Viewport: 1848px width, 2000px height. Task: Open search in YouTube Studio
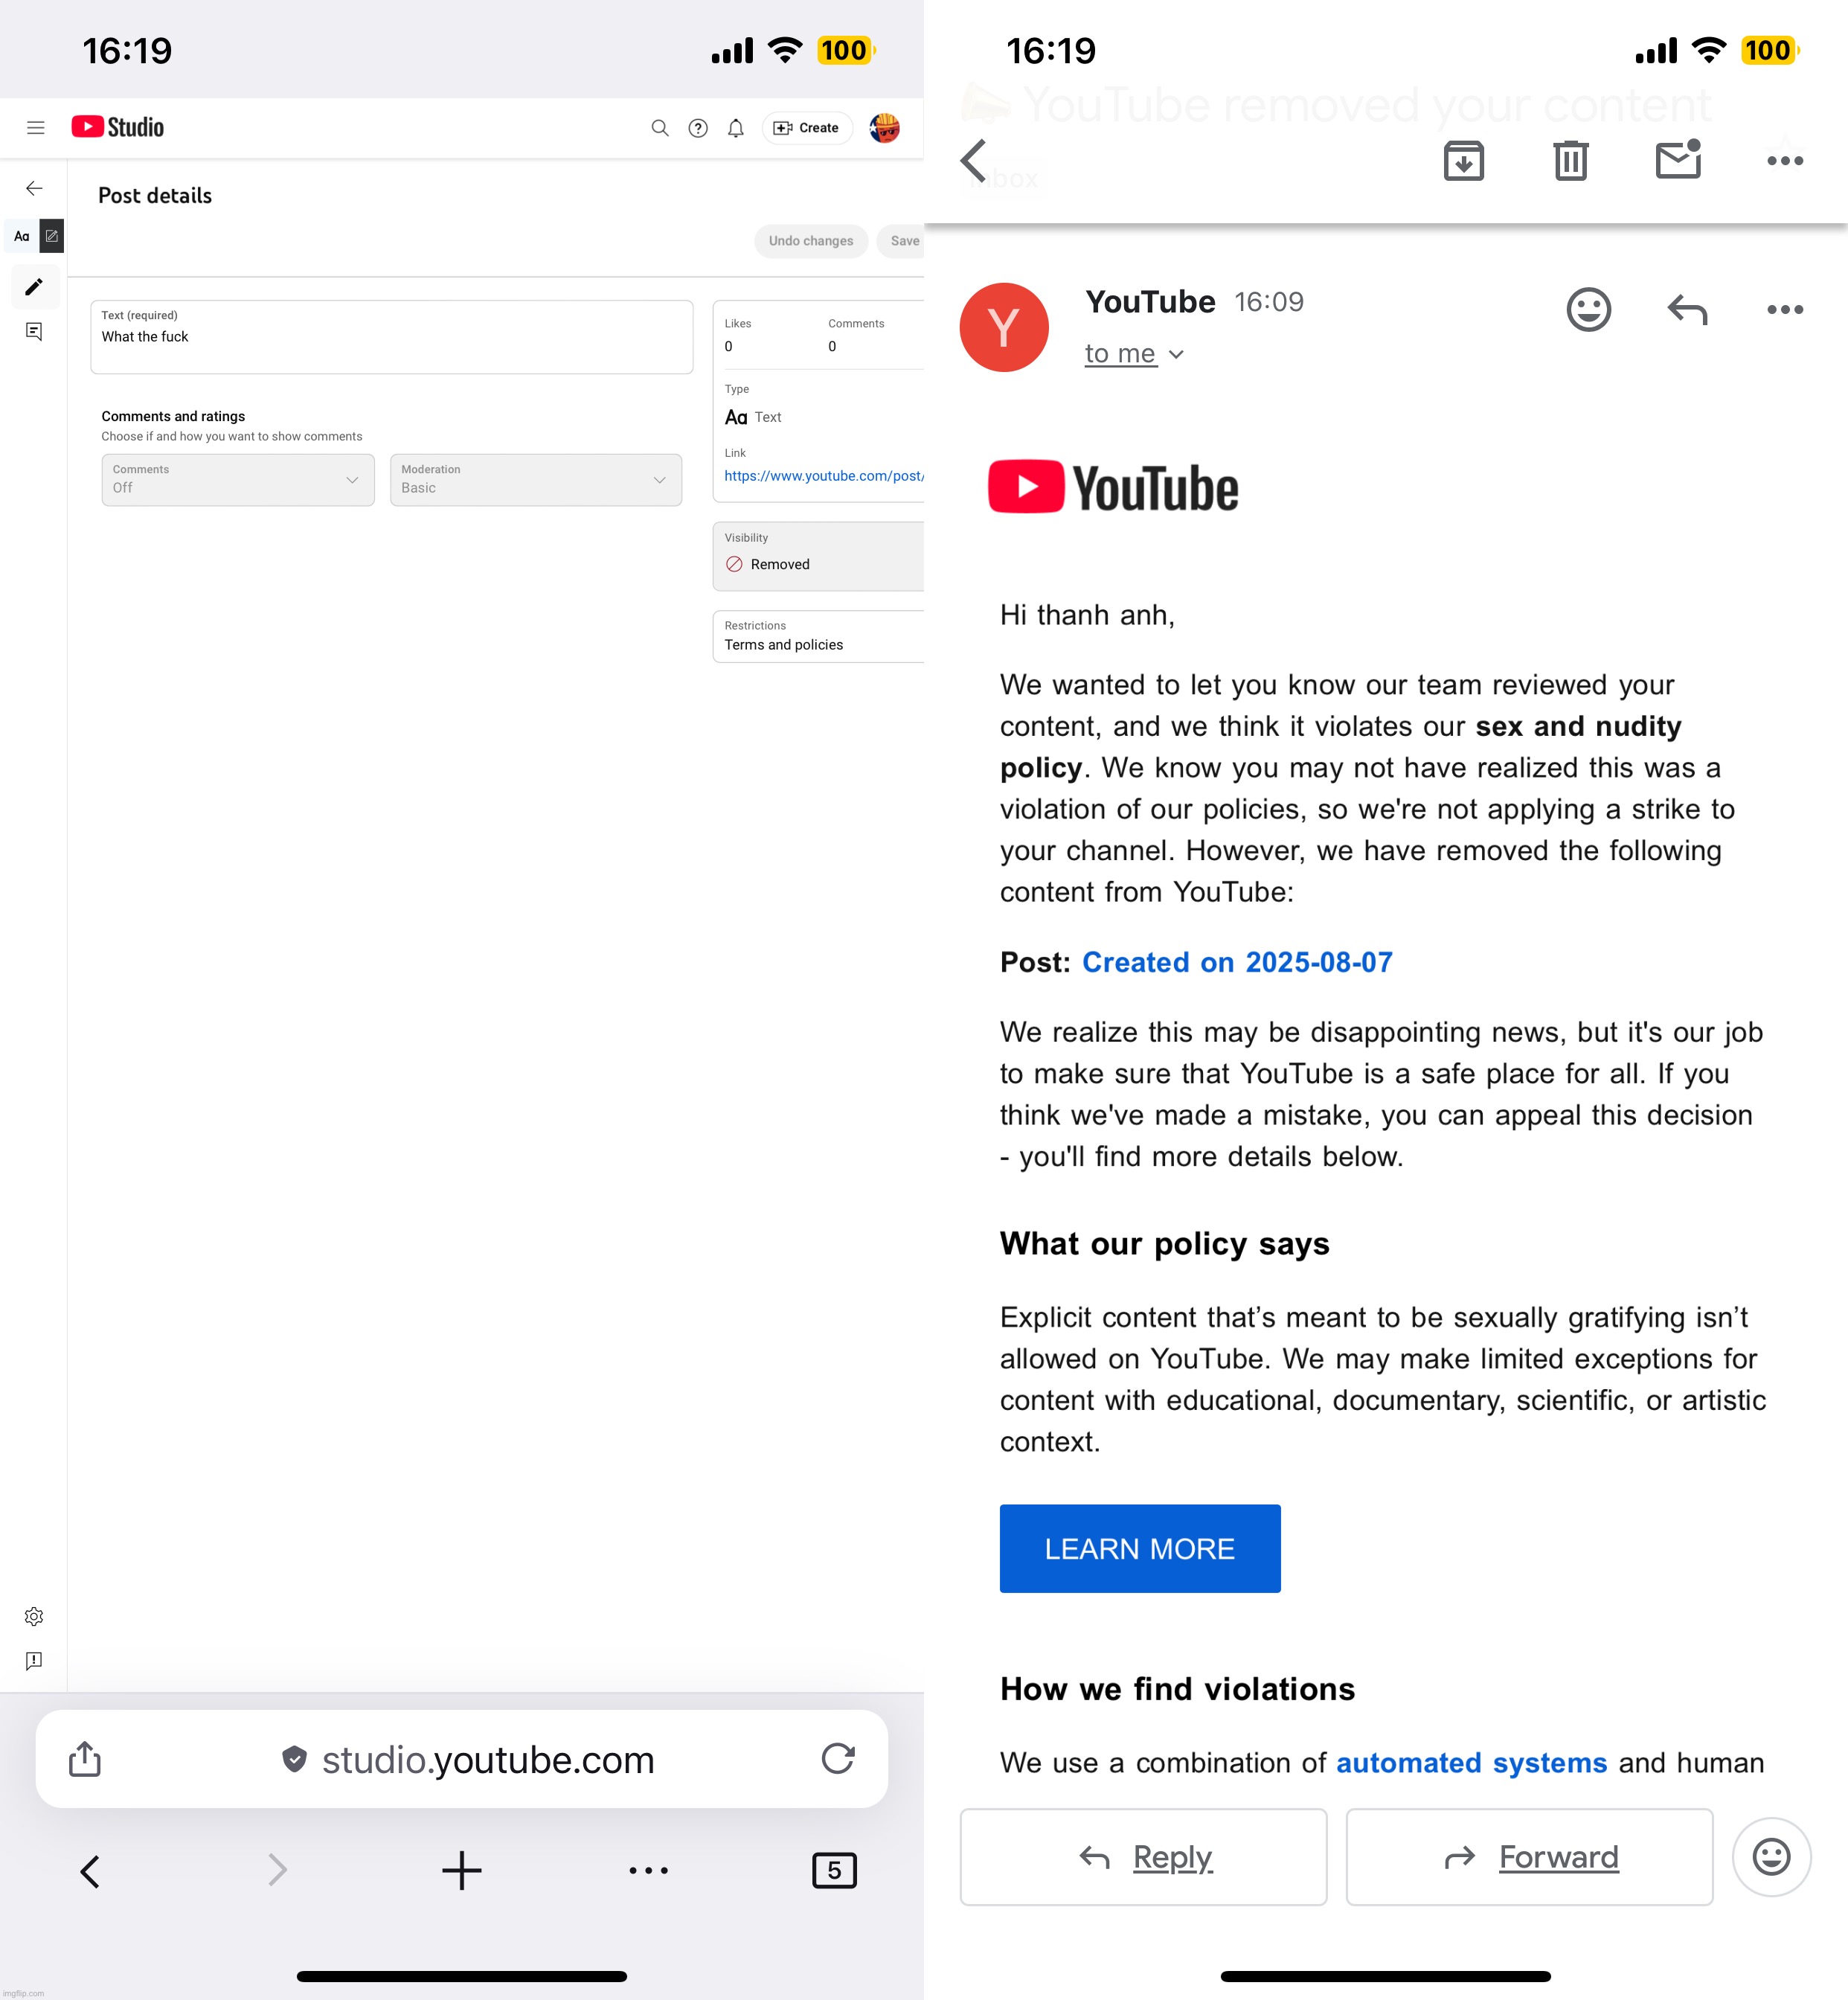pos(660,128)
